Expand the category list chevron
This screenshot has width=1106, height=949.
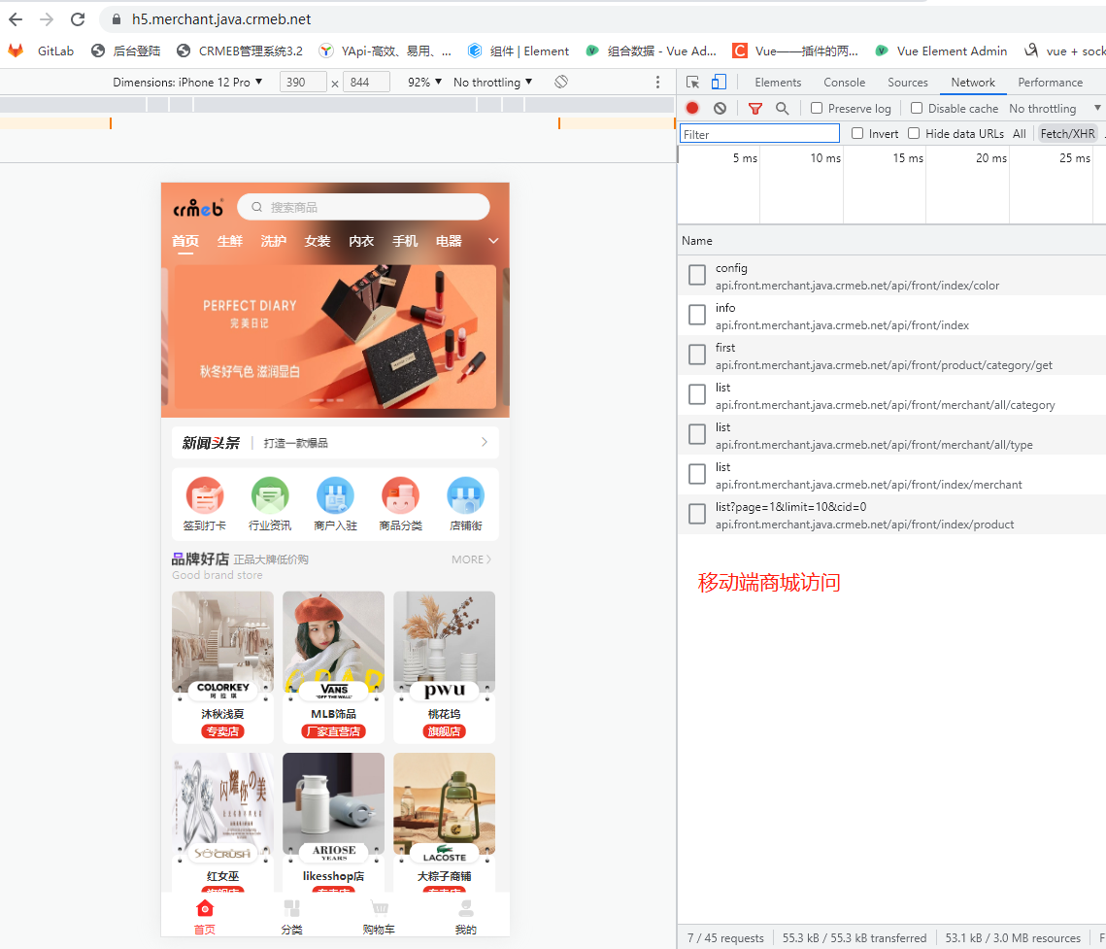pyautogui.click(x=493, y=241)
